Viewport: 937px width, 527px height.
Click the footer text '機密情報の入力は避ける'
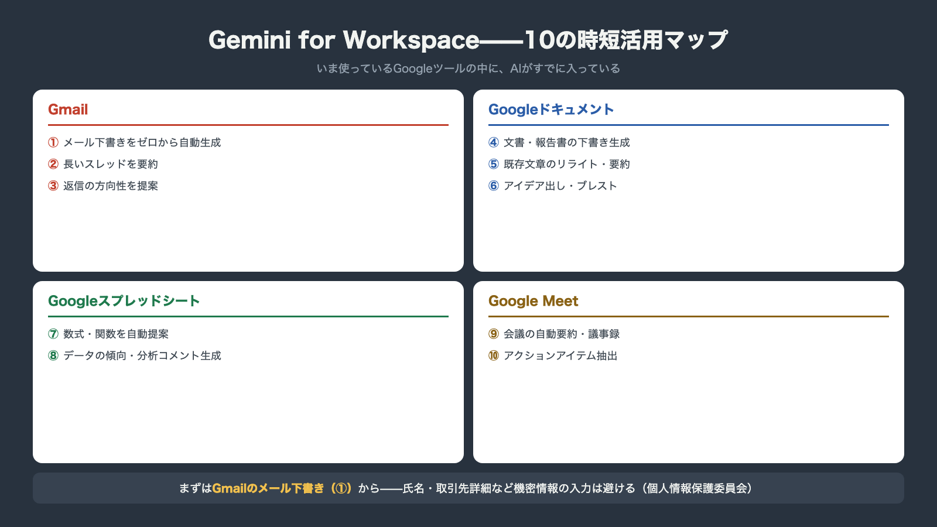pyautogui.click(x=574, y=488)
